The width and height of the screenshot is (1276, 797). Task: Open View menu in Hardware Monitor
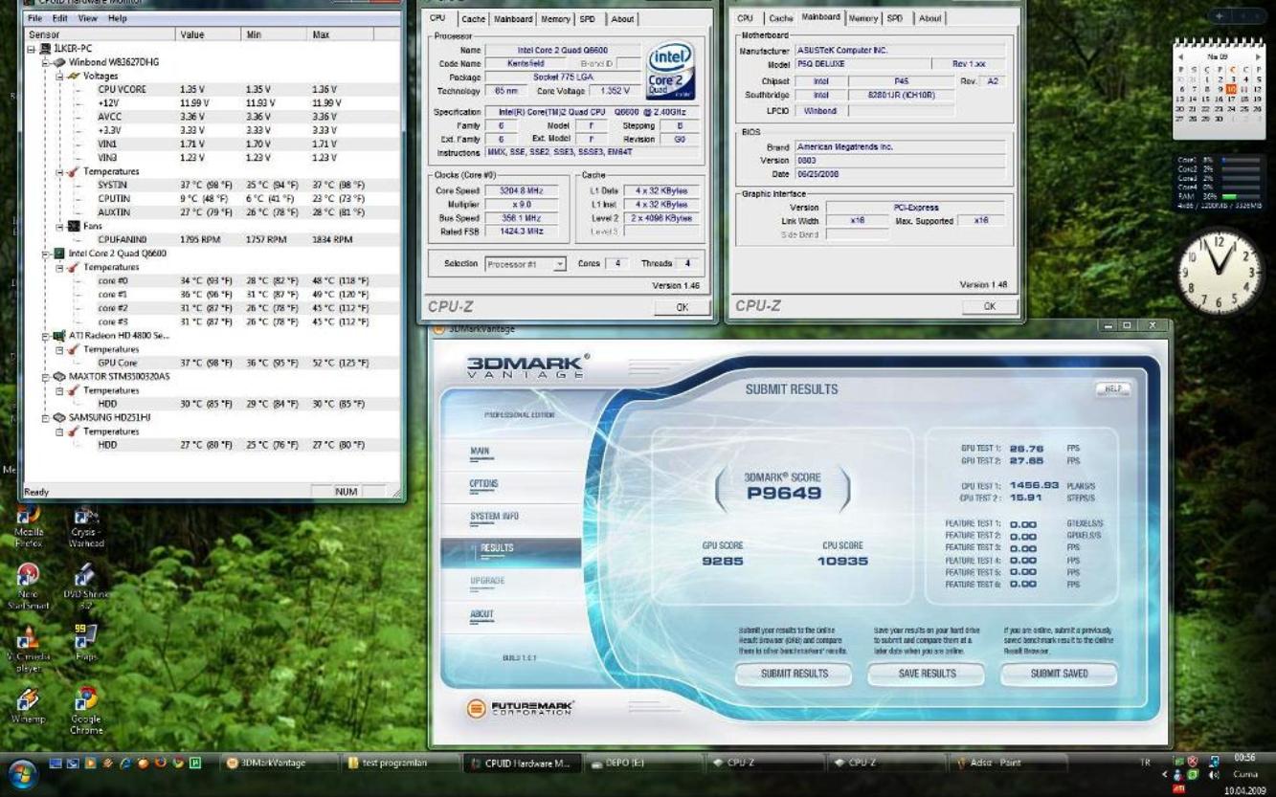coord(88,18)
